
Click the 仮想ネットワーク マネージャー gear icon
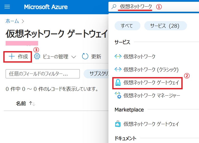point(118,95)
